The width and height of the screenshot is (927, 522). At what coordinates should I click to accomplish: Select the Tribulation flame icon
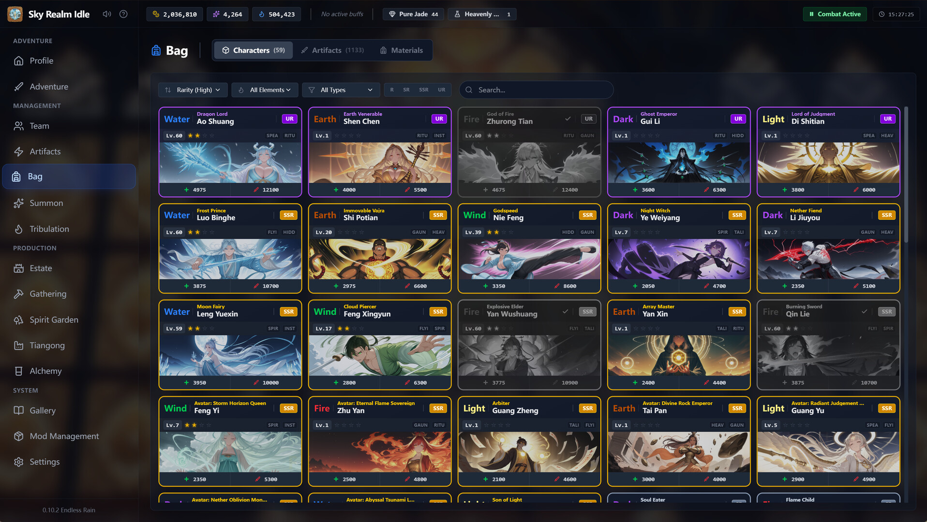tap(18, 229)
